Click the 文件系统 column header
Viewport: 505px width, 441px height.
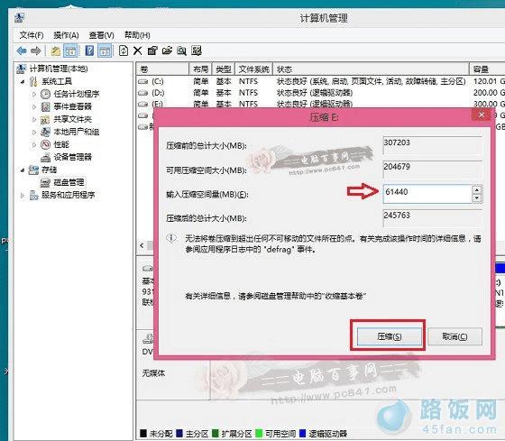tap(253, 69)
